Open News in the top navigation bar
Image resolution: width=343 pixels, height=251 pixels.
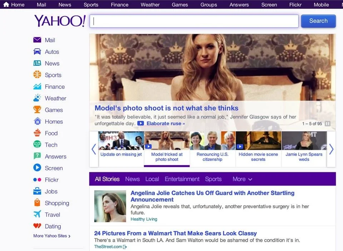[65, 5]
